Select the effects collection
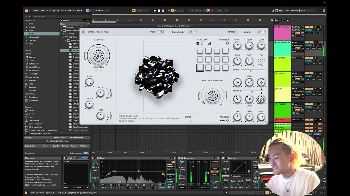The image size is (350, 196). 32,27
